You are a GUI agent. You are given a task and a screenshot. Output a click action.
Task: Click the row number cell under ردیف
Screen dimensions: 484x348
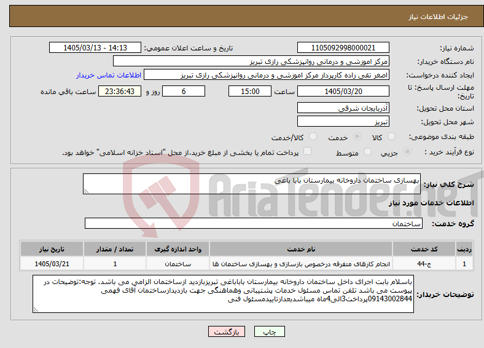coord(464,264)
